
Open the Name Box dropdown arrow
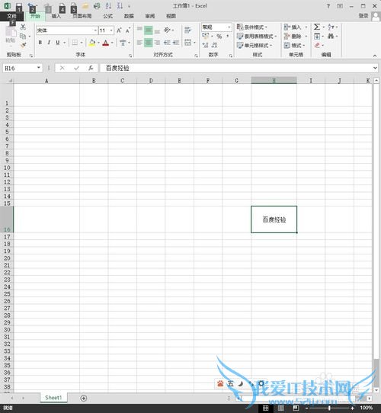[39, 68]
